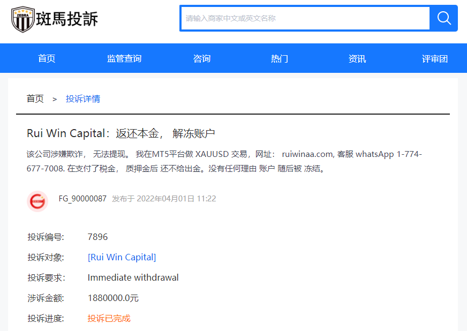Click the blue search magnifier icon
The image size is (467, 331).
[443, 18]
